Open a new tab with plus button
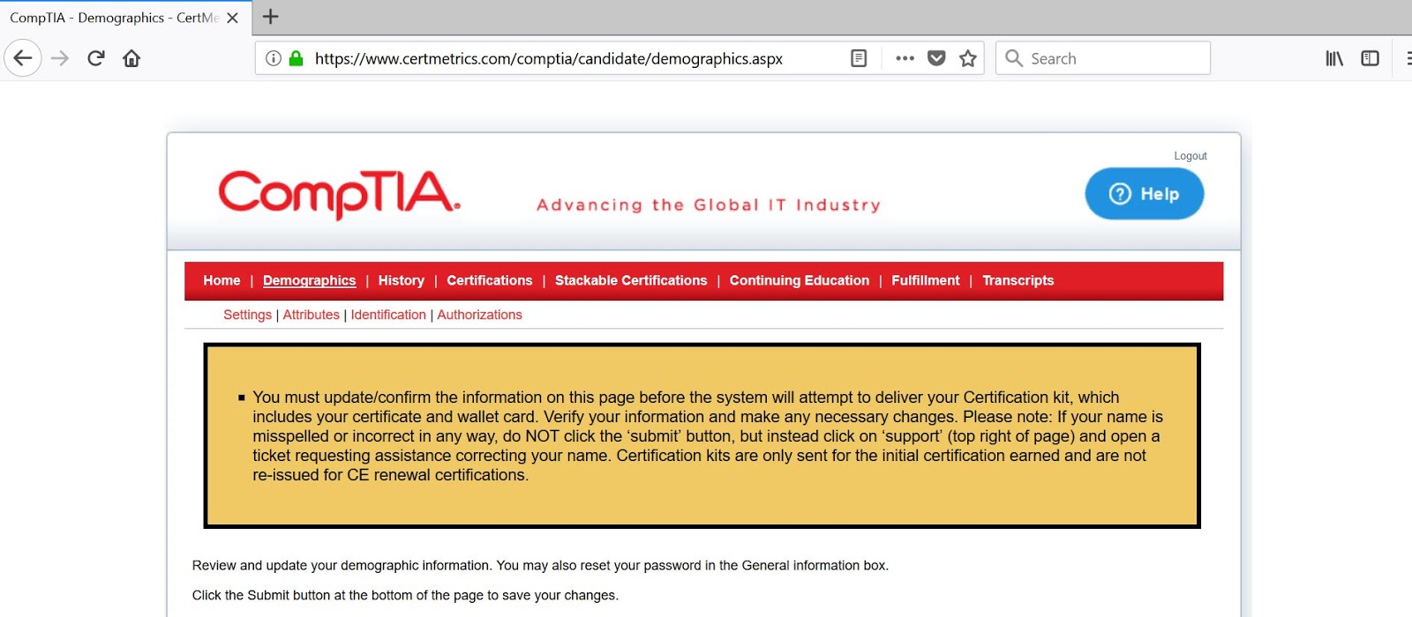This screenshot has width=1412, height=617. point(271,17)
